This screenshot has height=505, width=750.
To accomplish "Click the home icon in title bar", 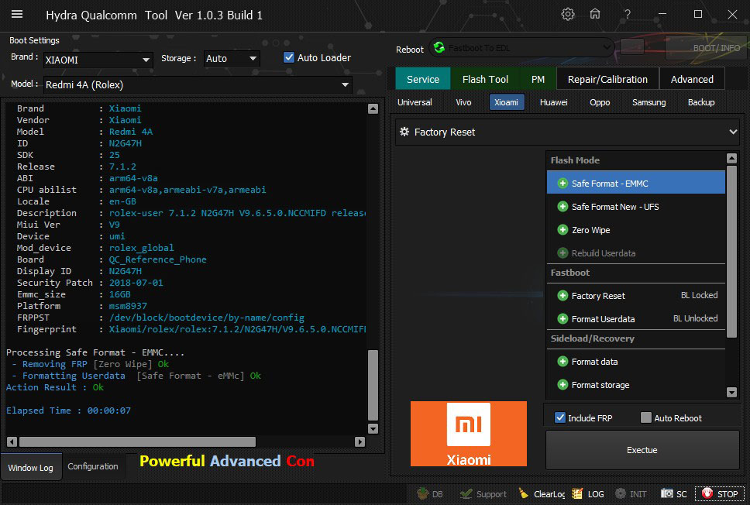I will [595, 14].
